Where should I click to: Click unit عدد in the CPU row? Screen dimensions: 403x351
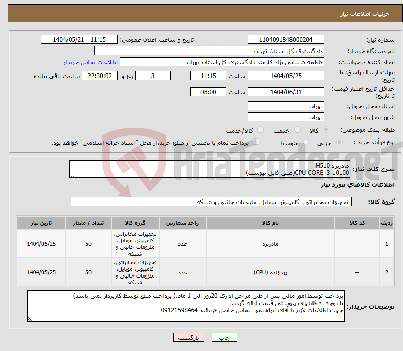point(183,272)
